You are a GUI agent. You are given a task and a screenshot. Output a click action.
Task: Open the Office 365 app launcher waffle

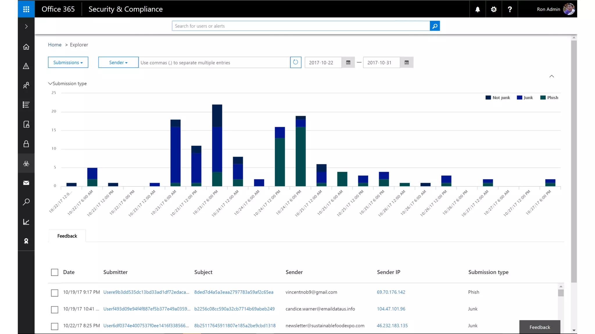coord(26,9)
